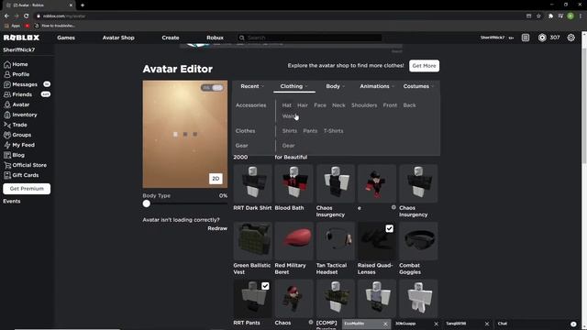Select Hair under Accessories
This screenshot has height=330, width=587.
(x=303, y=105)
